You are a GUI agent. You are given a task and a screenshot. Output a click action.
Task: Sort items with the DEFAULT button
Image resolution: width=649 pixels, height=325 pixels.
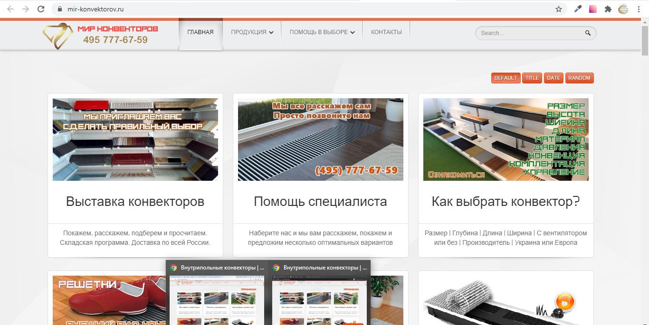click(506, 78)
